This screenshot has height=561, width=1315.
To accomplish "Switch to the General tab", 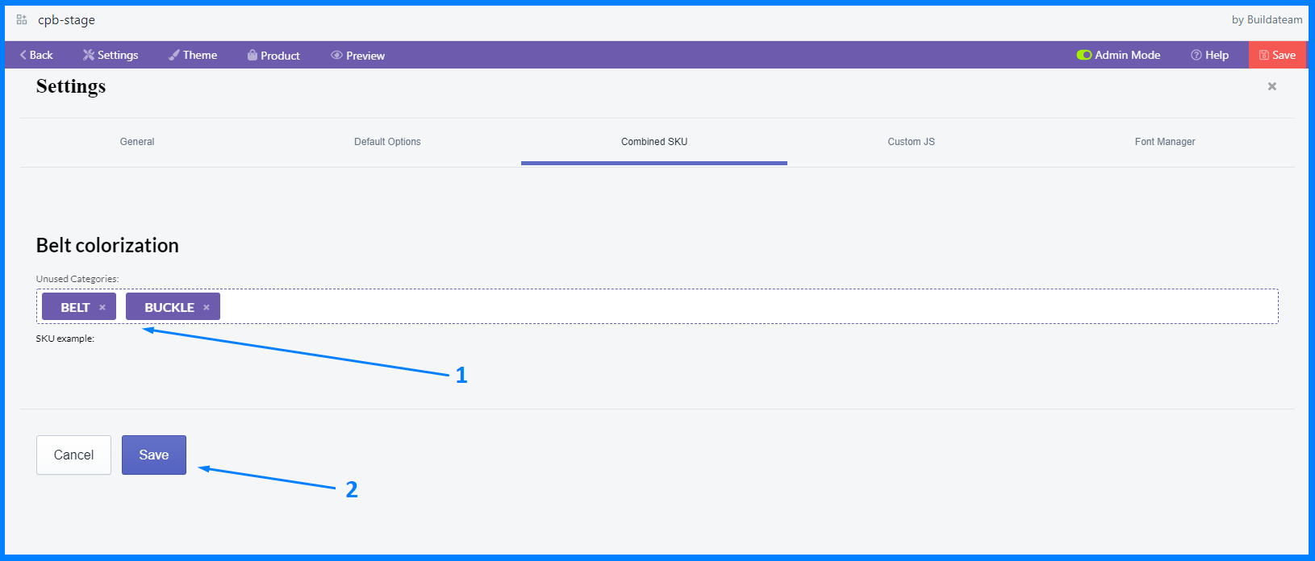I will click(x=137, y=142).
